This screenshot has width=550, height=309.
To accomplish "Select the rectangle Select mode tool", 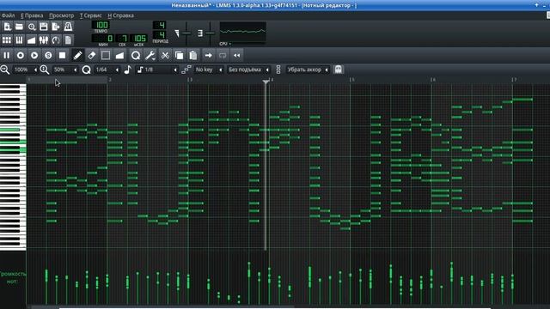I will 106,55.
